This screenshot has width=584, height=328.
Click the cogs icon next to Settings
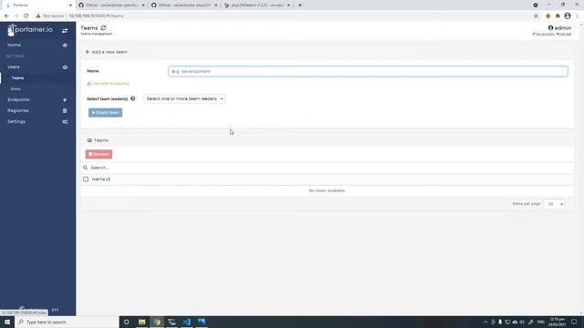(65, 121)
